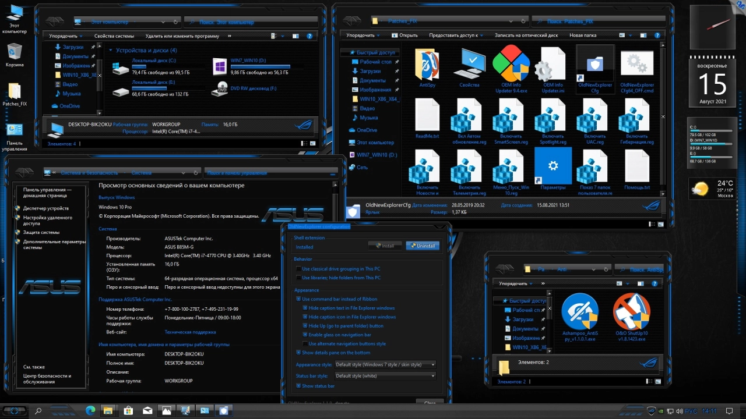Screen dimensions: 746x419
Task: Uncheck Show details pane on the bottom
Action: [298, 353]
